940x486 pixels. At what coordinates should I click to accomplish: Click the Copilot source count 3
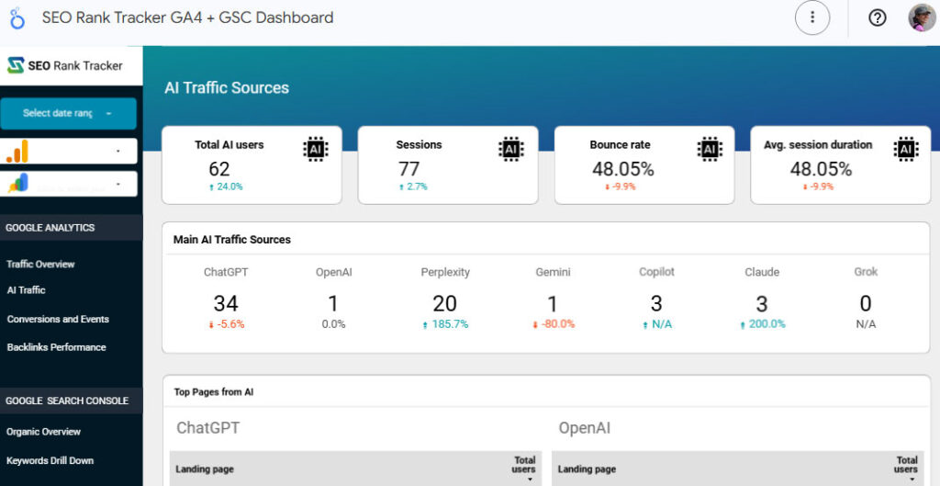click(656, 303)
